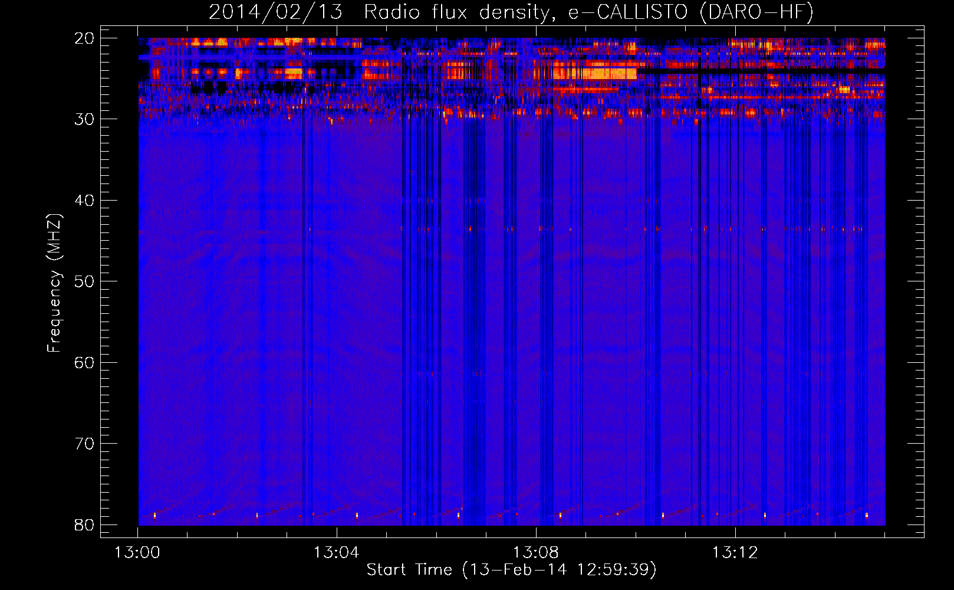Click the 13:00 time tick label
The width and height of the screenshot is (954, 590).
click(137, 553)
